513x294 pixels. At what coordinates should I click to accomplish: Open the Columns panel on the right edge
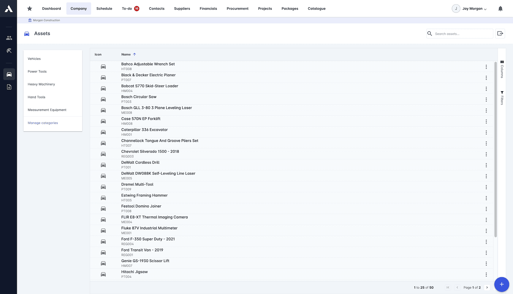tap(502, 70)
